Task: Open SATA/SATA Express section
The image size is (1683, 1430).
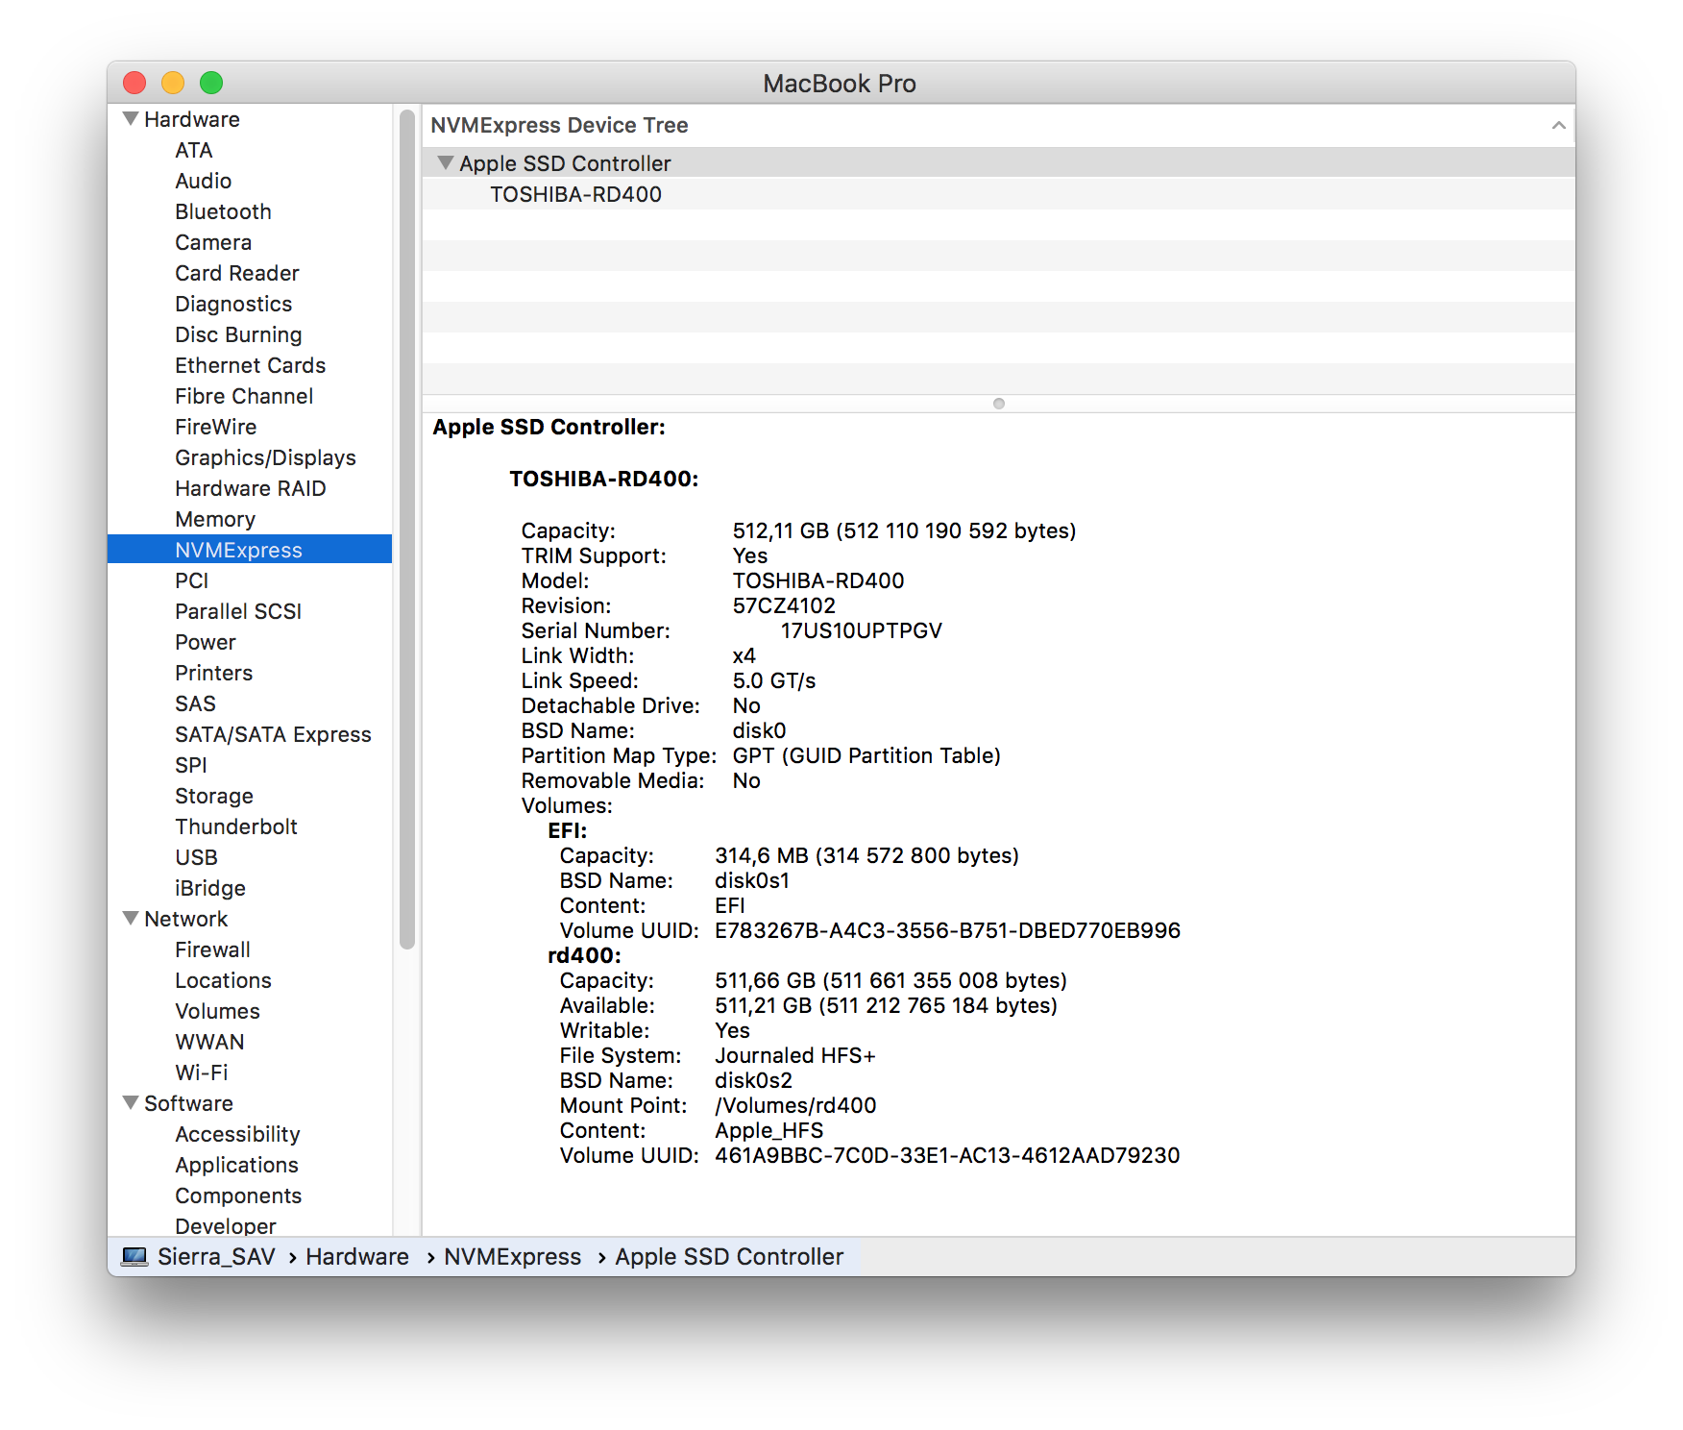Action: (274, 734)
